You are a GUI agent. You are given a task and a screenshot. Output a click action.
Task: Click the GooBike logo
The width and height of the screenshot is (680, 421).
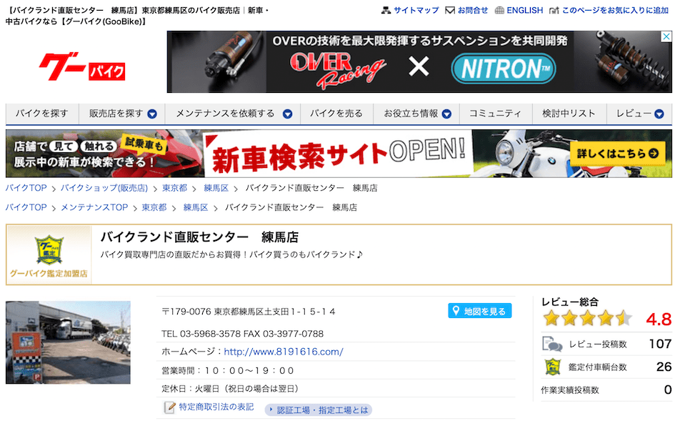[x=82, y=67]
